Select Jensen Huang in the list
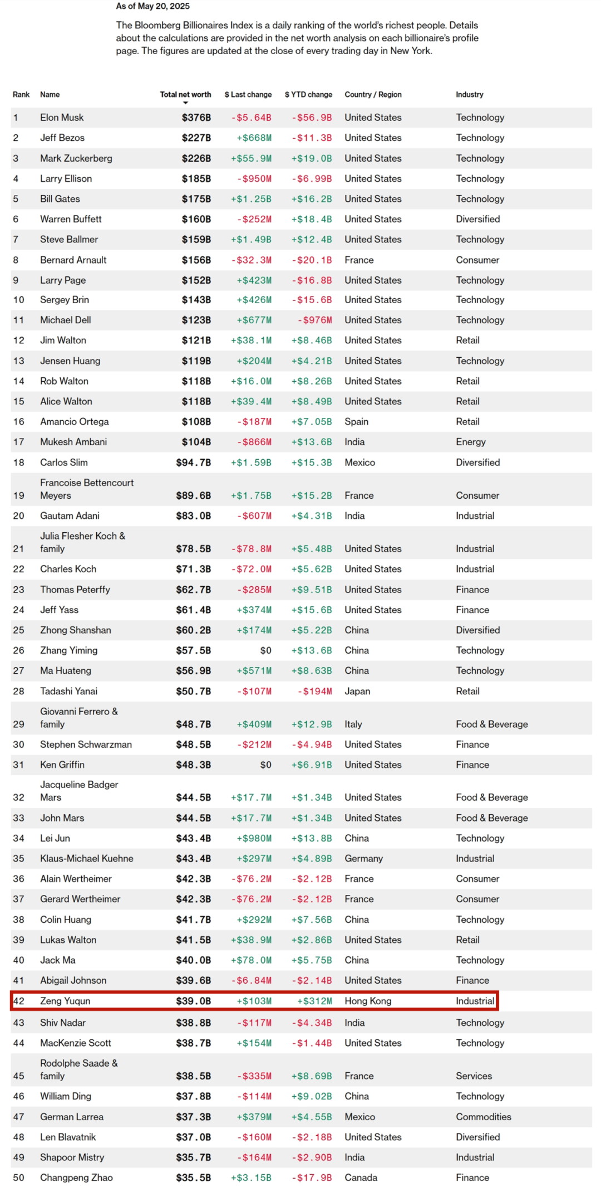This screenshot has width=601, height=1187. pos(70,361)
